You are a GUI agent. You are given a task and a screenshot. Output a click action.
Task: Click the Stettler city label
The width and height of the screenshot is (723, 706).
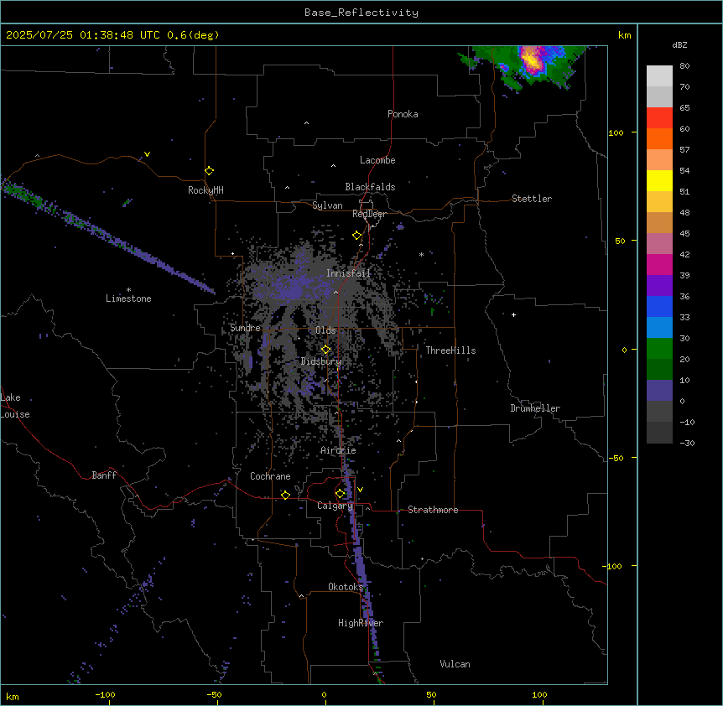(532, 199)
